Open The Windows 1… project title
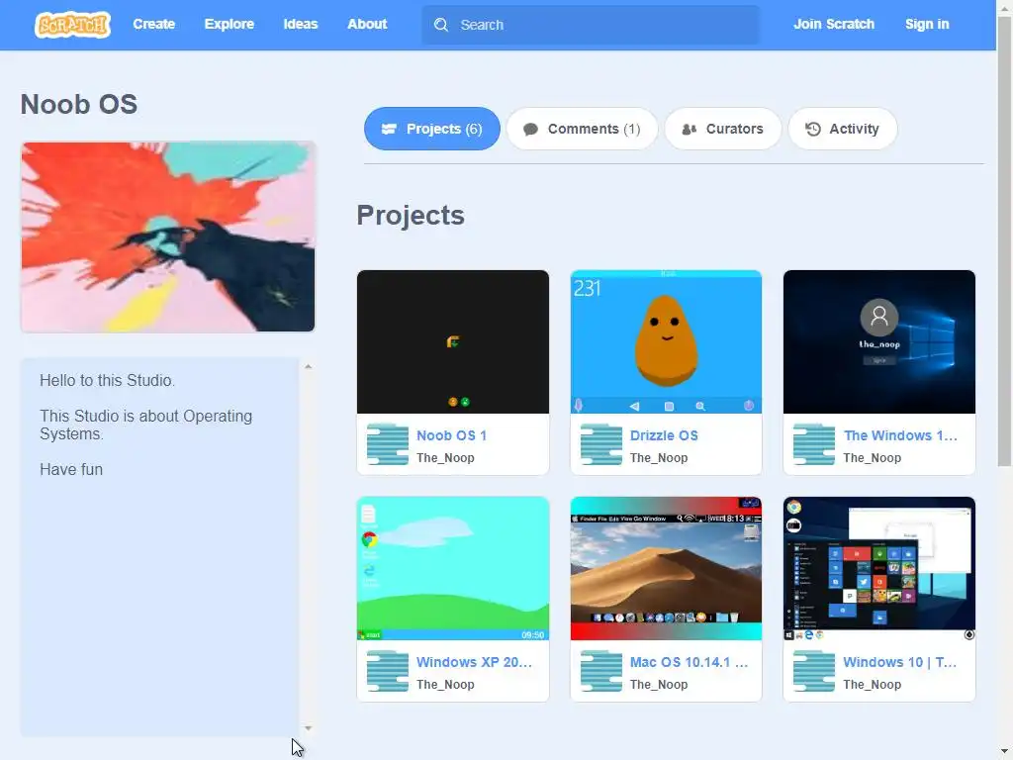The width and height of the screenshot is (1013, 760). (x=900, y=435)
